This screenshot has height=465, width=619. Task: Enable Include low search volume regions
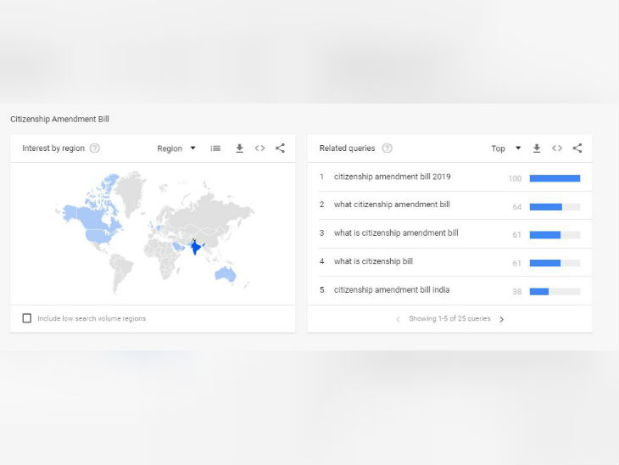tap(27, 318)
